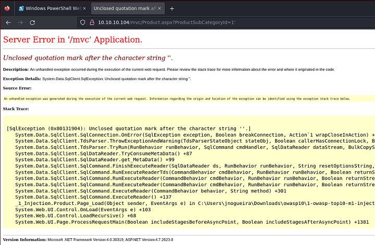Open a new tab with plus button
375x245 pixels.
click(172, 8)
